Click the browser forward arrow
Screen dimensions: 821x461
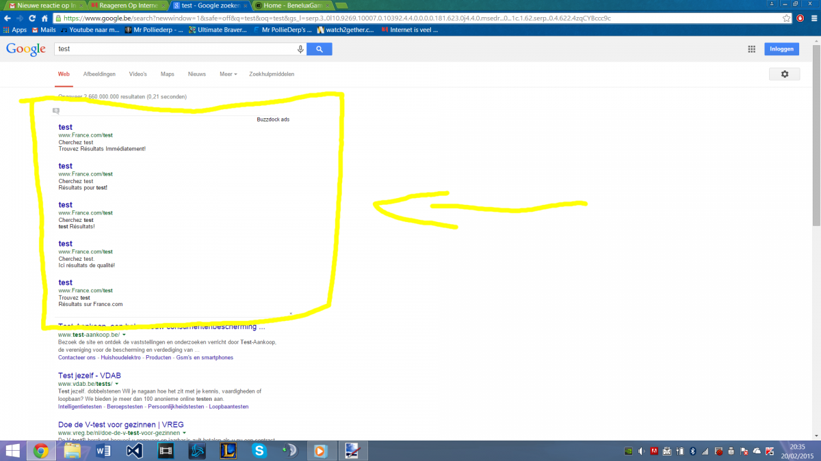21,18
